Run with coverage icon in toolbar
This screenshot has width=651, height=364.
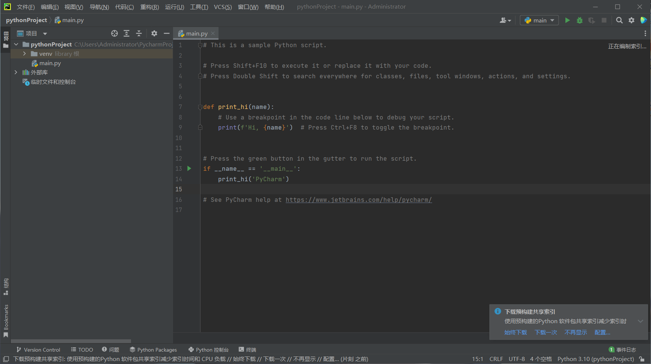592,20
